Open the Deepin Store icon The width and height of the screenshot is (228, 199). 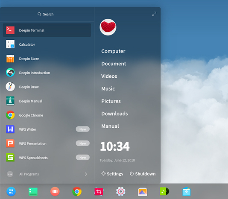pyautogui.click(x=10, y=59)
